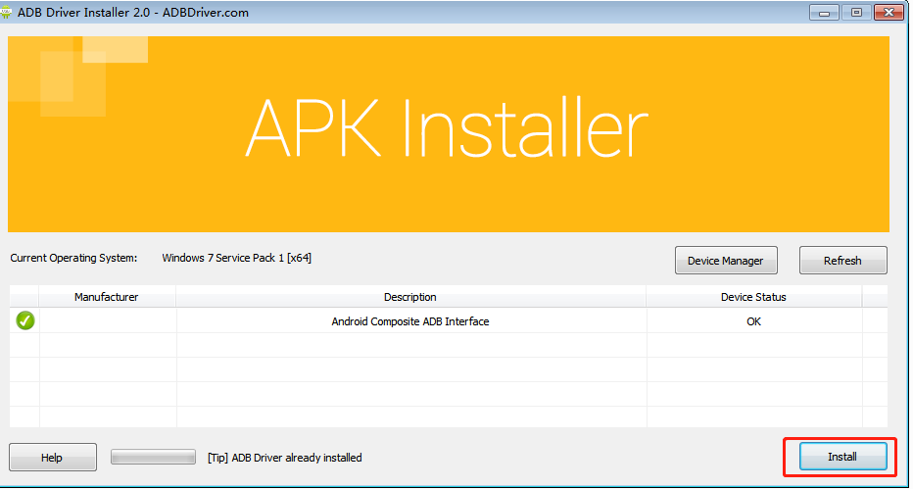The width and height of the screenshot is (913, 489).
Task: Click the Device Status column header
Action: (753, 297)
